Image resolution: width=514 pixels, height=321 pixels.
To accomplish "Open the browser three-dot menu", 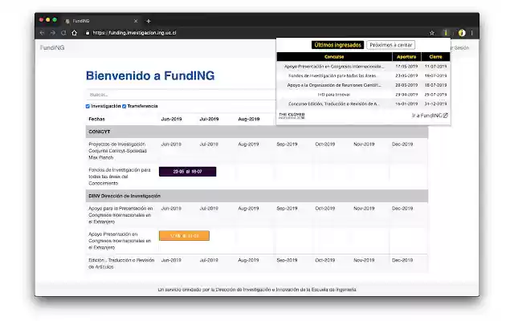I will coord(472,33).
